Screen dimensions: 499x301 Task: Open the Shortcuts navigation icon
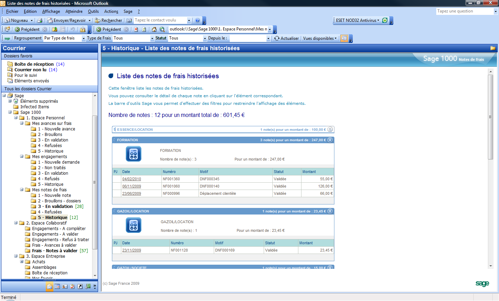pyautogui.click(x=80, y=286)
